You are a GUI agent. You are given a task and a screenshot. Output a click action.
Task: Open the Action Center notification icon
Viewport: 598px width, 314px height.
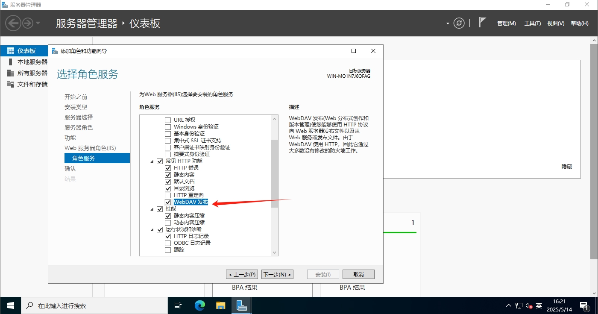583,305
